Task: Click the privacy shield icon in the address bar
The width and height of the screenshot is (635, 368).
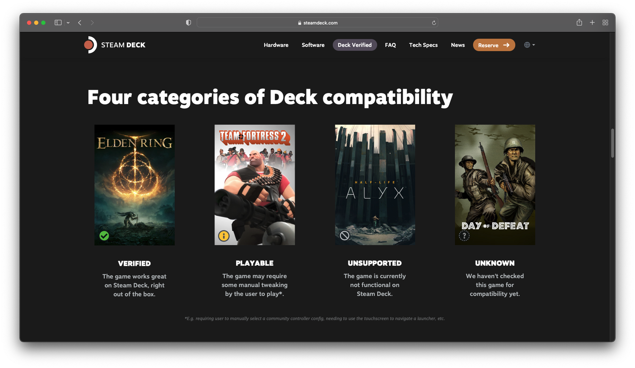Action: click(x=188, y=22)
